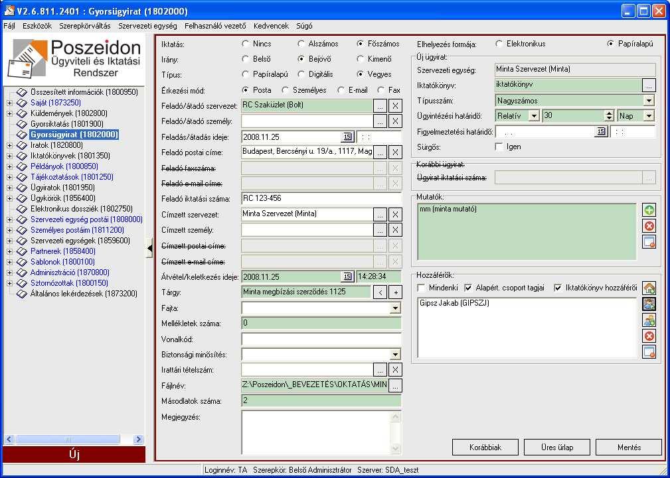This screenshot has height=478, width=670.
Task: Clear Feladó postai címe with X button
Action: 395,152
